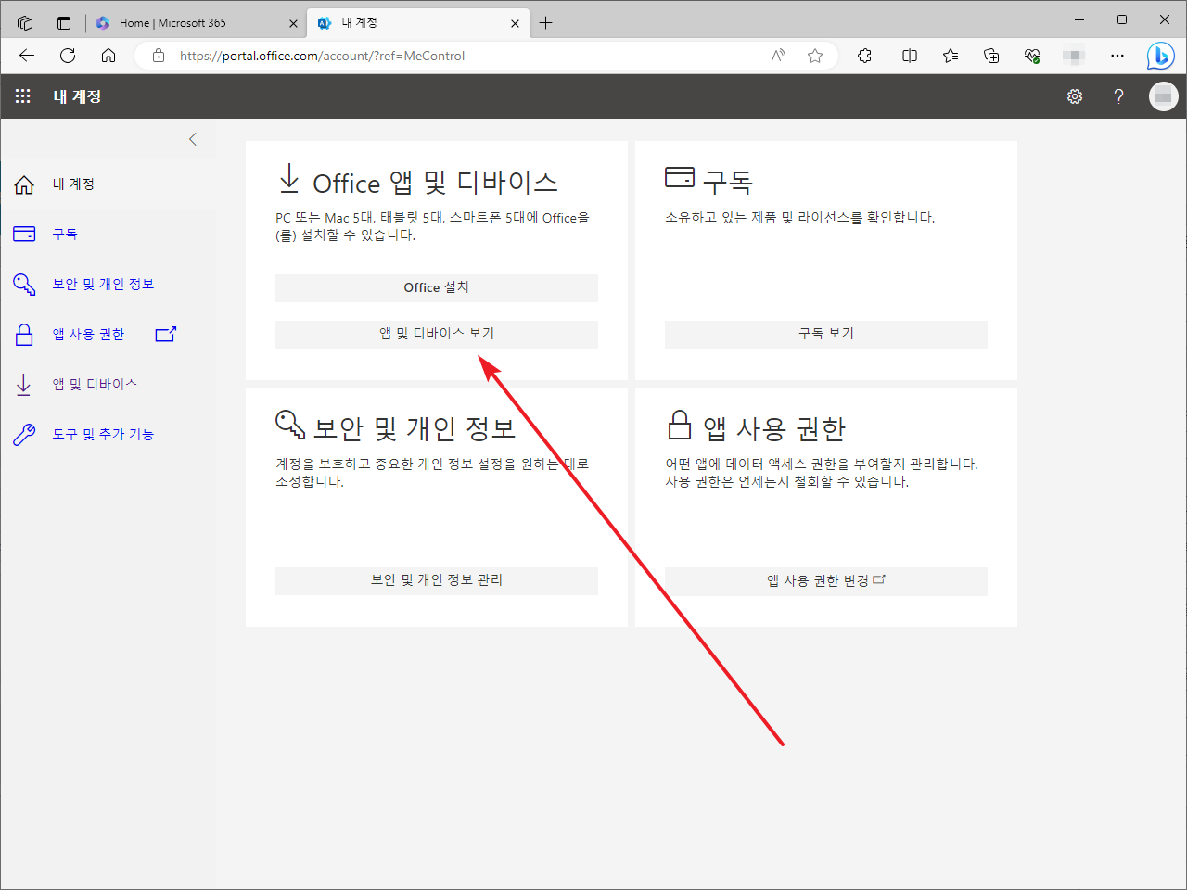This screenshot has height=890, width=1187.
Task: Open the Bing Copilot sidebar button
Action: [x=1160, y=56]
